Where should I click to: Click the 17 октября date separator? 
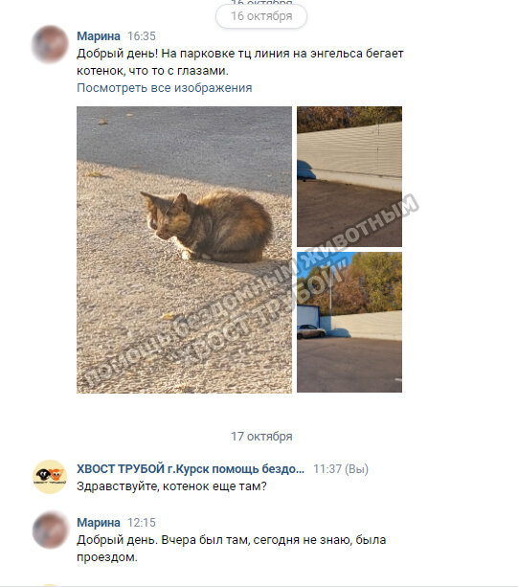coord(261,436)
